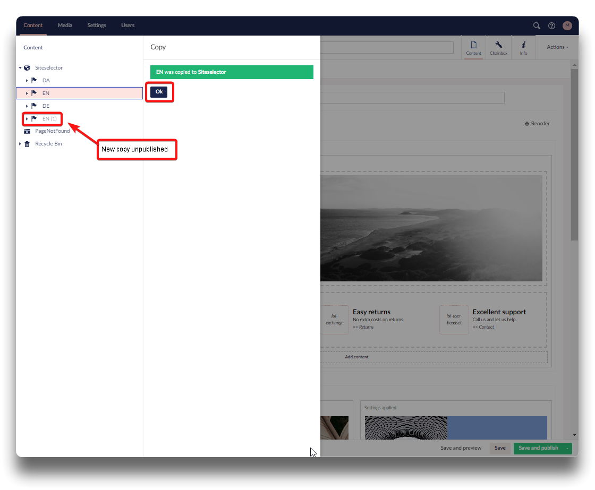
Task: Click the fal-user-headset icon placeholder
Action: tap(454, 320)
